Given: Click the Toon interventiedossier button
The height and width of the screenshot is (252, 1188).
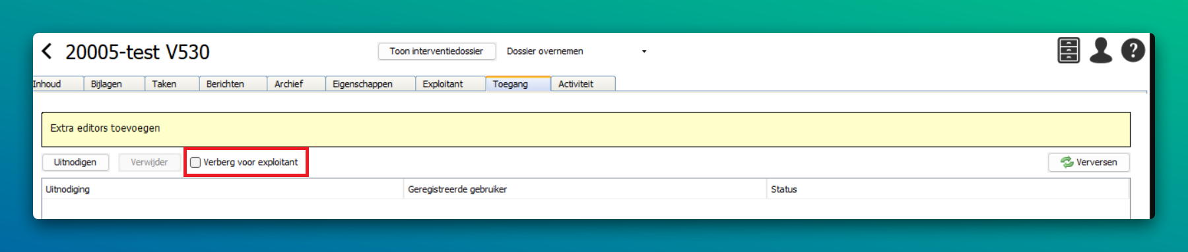Looking at the screenshot, I should pos(436,51).
